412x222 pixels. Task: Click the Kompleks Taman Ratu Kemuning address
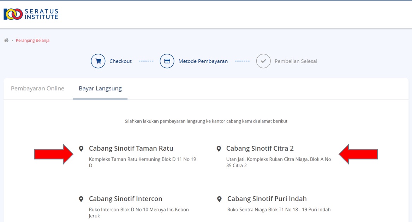[142, 162]
